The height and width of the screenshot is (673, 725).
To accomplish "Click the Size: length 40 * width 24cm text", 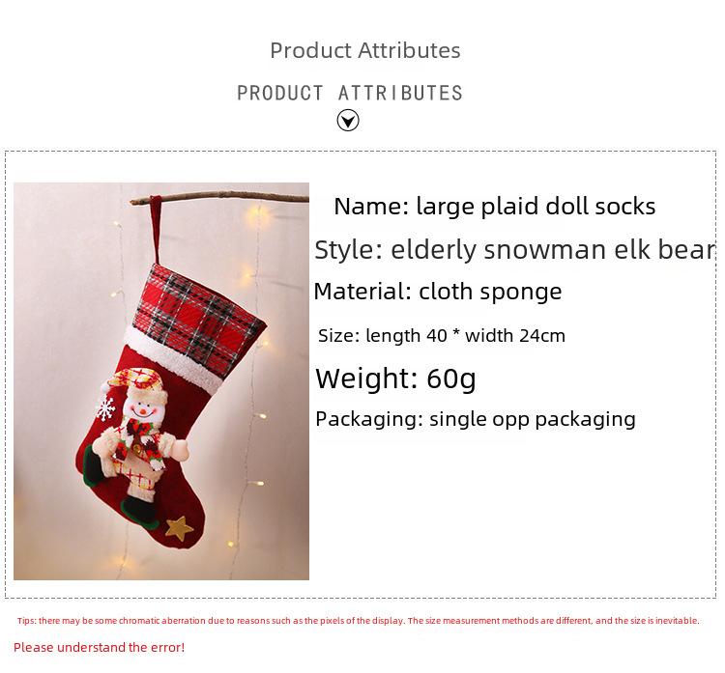I will click(442, 336).
